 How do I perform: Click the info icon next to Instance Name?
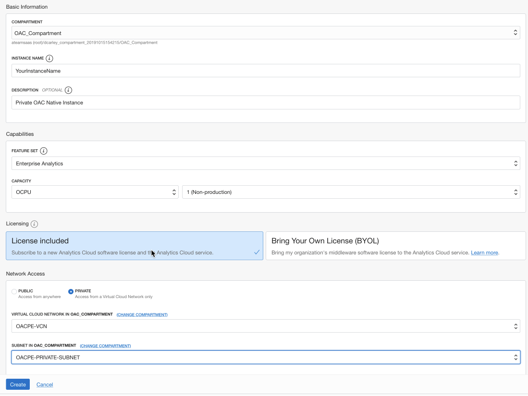pos(49,58)
